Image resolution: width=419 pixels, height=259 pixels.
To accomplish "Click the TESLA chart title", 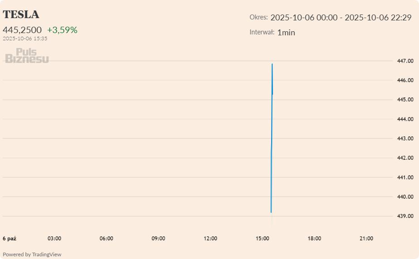I will pos(21,14).
